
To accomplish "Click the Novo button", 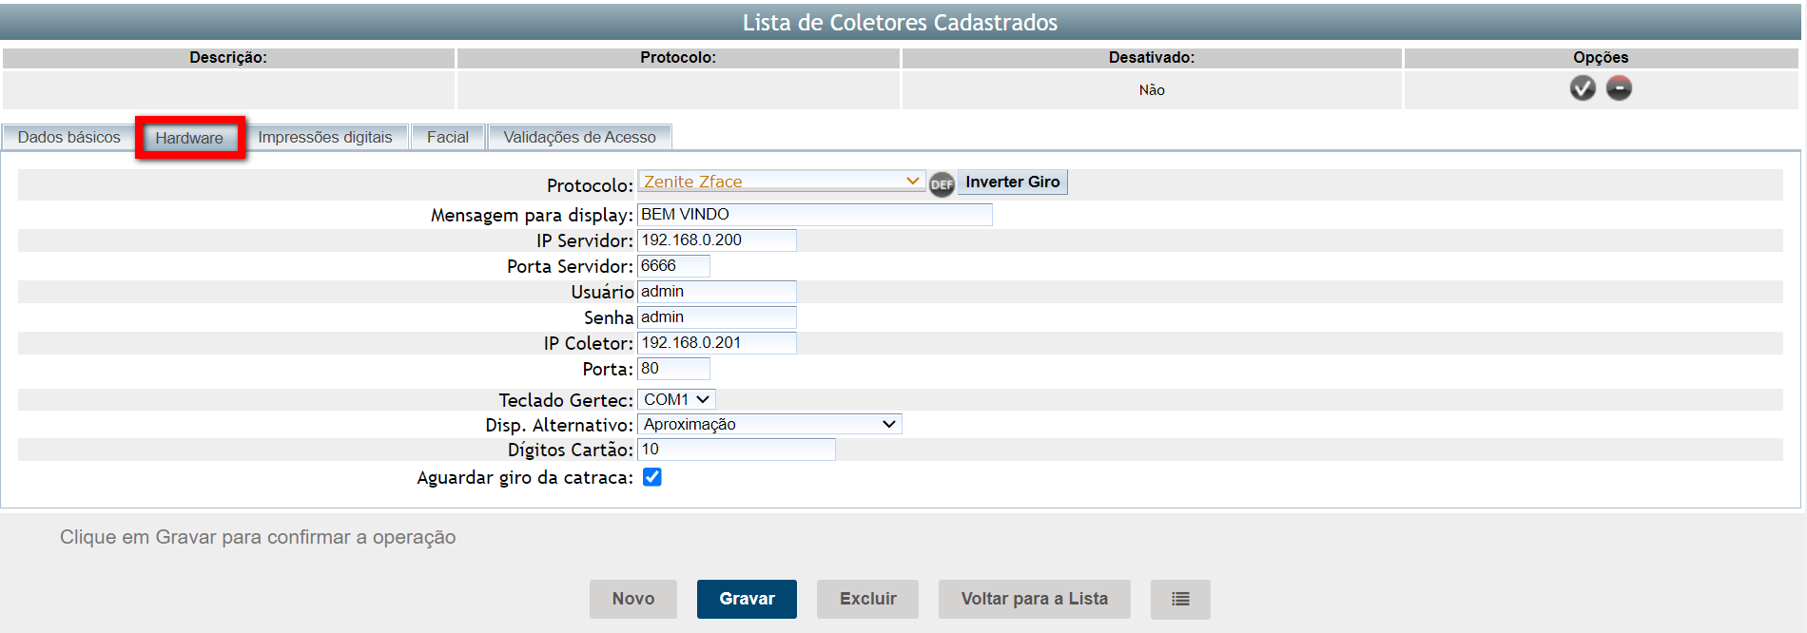I will pyautogui.click(x=632, y=599).
